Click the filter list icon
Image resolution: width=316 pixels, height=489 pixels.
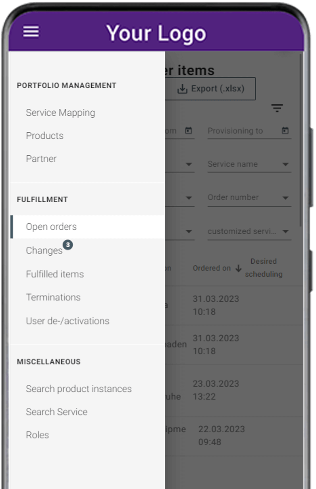[x=277, y=108]
